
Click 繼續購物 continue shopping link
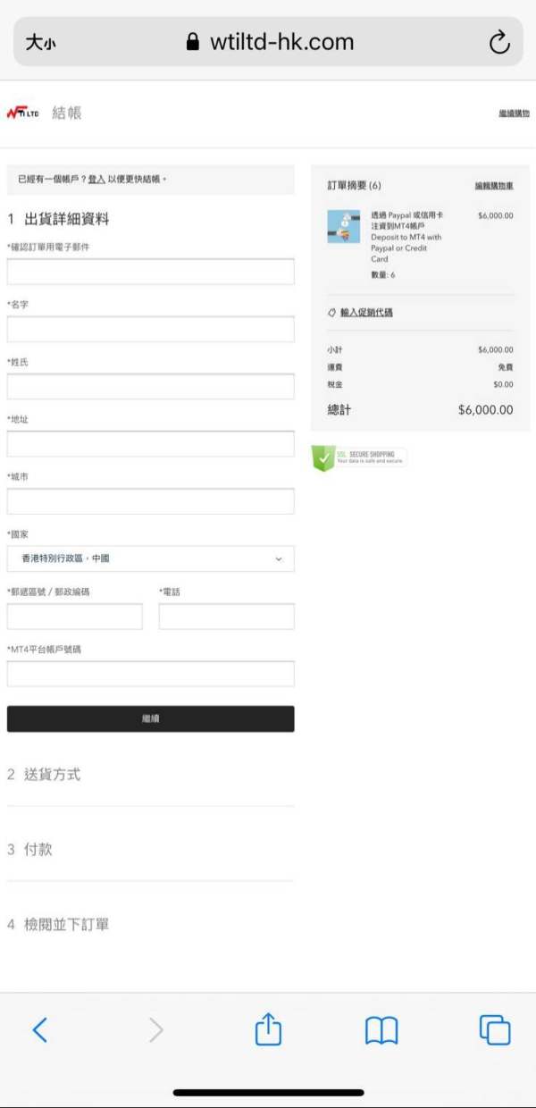point(514,113)
